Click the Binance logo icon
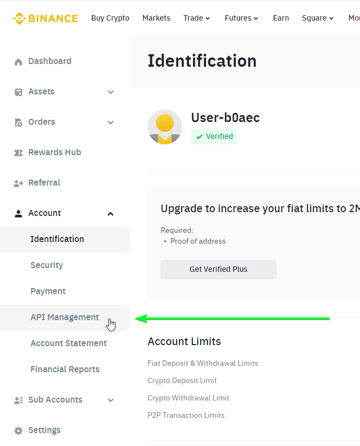360x446 pixels. pos(20,18)
